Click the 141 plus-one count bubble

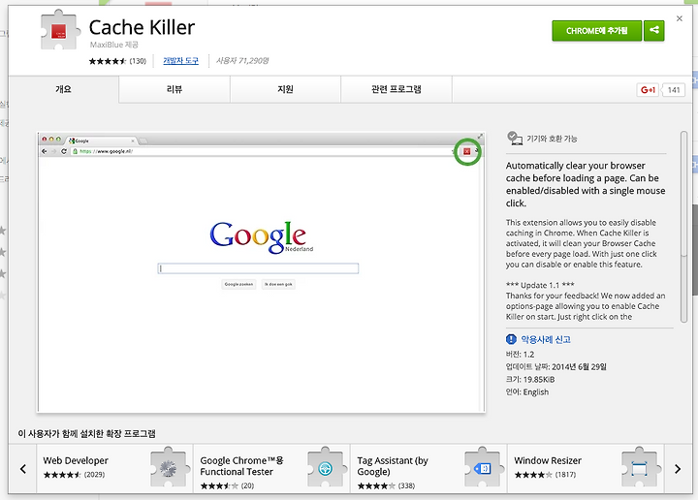674,90
